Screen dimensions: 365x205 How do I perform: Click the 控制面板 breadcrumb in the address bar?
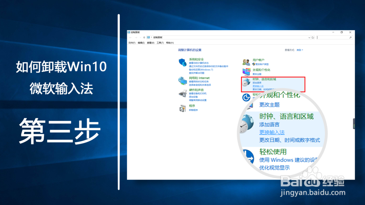tap(158, 38)
